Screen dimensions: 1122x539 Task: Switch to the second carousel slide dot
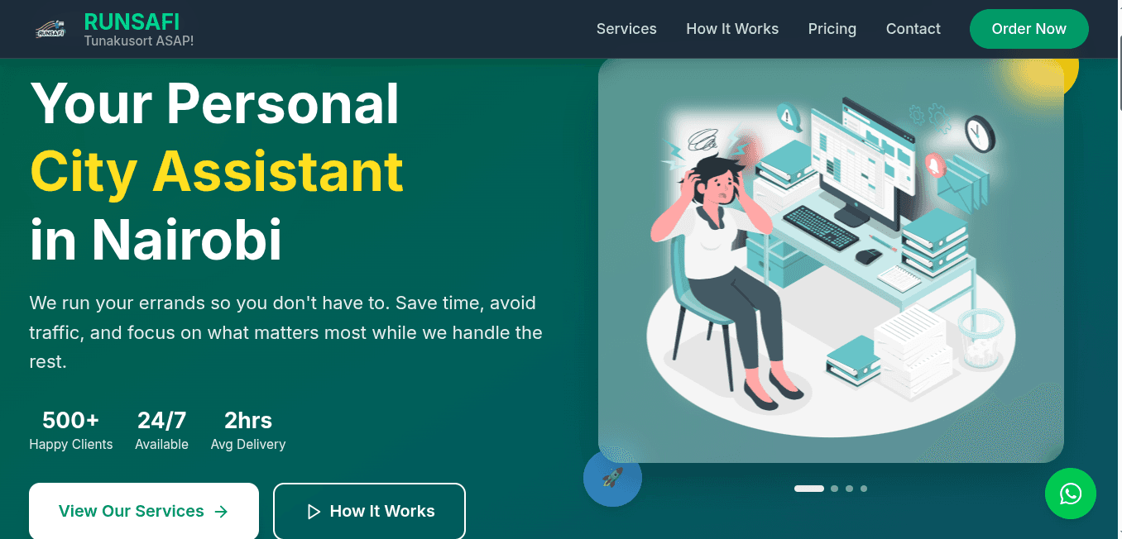pyautogui.click(x=834, y=489)
